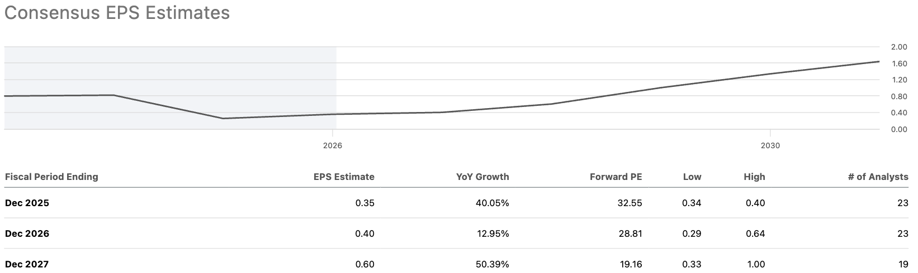Click the Low column header
Image resolution: width=918 pixels, height=273 pixels.
pos(692,177)
